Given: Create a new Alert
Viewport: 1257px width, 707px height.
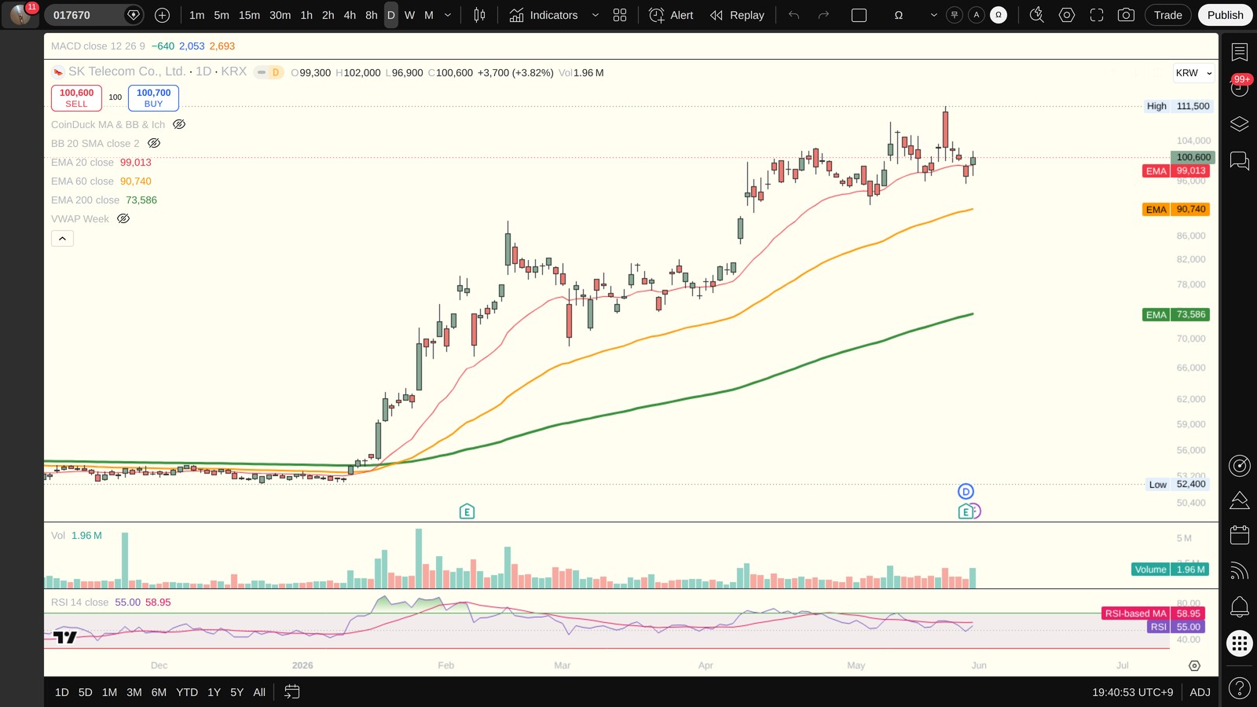Looking at the screenshot, I should tap(672, 15).
